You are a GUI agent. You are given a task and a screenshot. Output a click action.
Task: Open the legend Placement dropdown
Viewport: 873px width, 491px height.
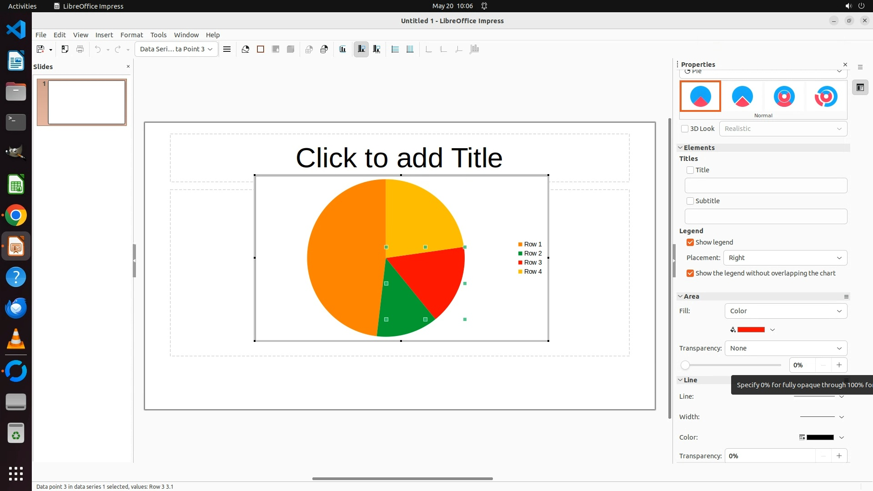pyautogui.click(x=785, y=258)
